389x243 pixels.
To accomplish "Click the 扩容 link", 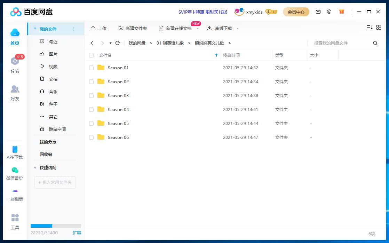I will (x=77, y=233).
